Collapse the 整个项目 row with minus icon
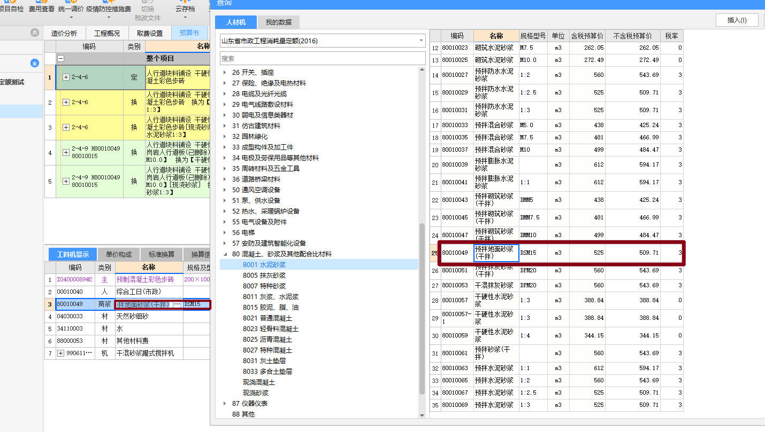Viewport: 765px width, 432px height. click(x=61, y=58)
